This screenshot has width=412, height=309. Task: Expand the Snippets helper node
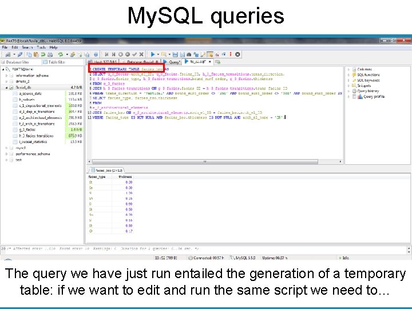click(348, 86)
